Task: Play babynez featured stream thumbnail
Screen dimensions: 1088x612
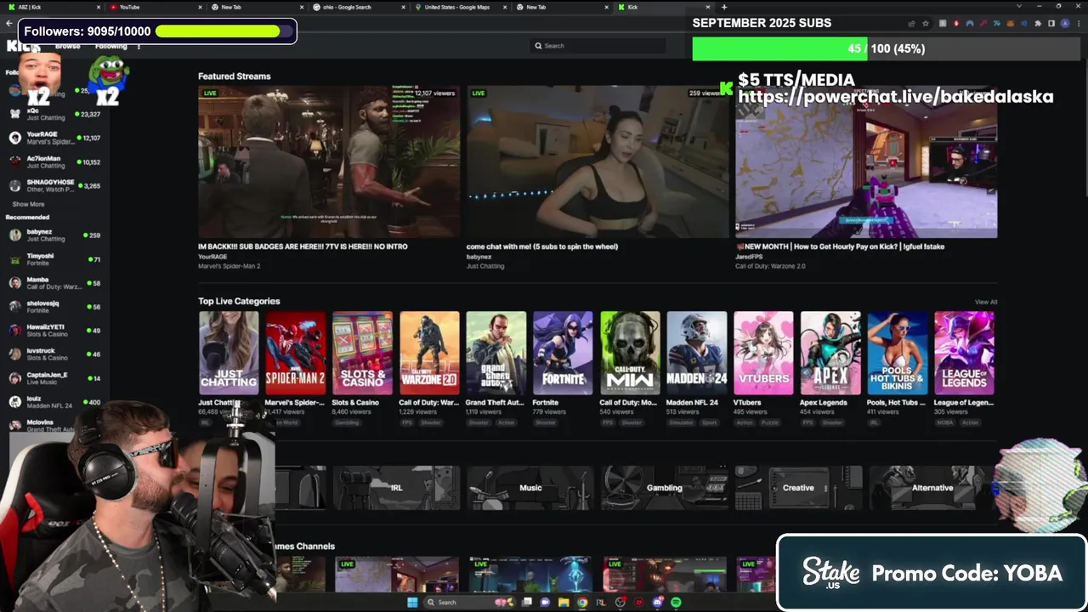Action: (598, 161)
